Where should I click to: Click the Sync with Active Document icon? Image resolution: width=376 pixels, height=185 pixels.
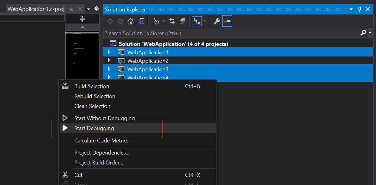coord(172,21)
